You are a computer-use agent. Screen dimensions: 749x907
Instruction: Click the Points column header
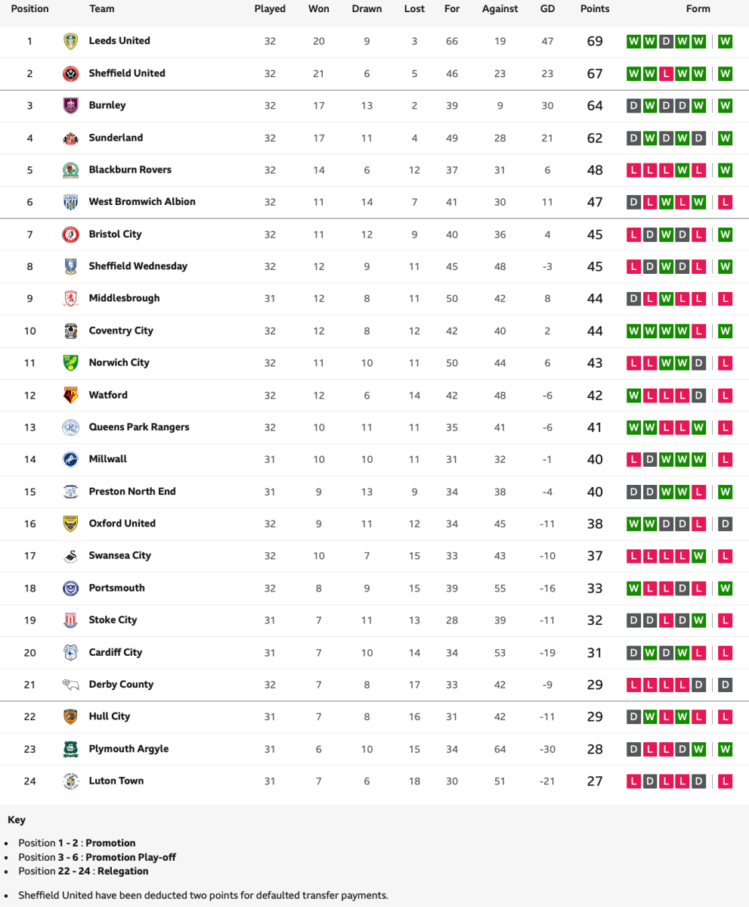tap(595, 9)
